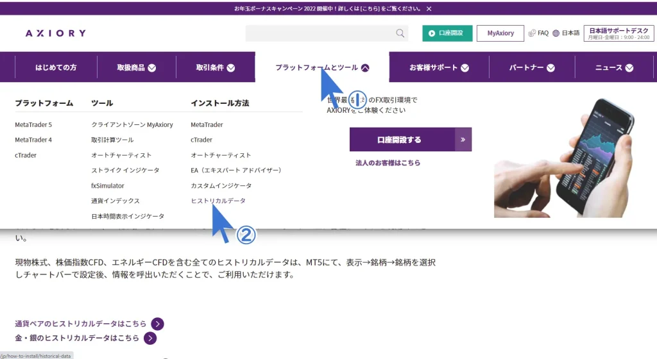Click arrow icon beside 金・銀のヒストリカルデータ link
657x359 pixels.
150,338
